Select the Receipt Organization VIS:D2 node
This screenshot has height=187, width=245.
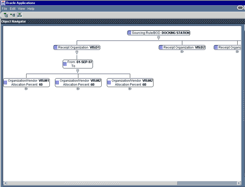click(182, 47)
